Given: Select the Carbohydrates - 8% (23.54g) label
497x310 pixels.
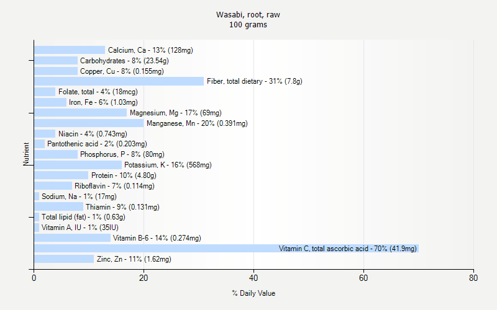Looking at the screenshot, I should pos(124,60).
